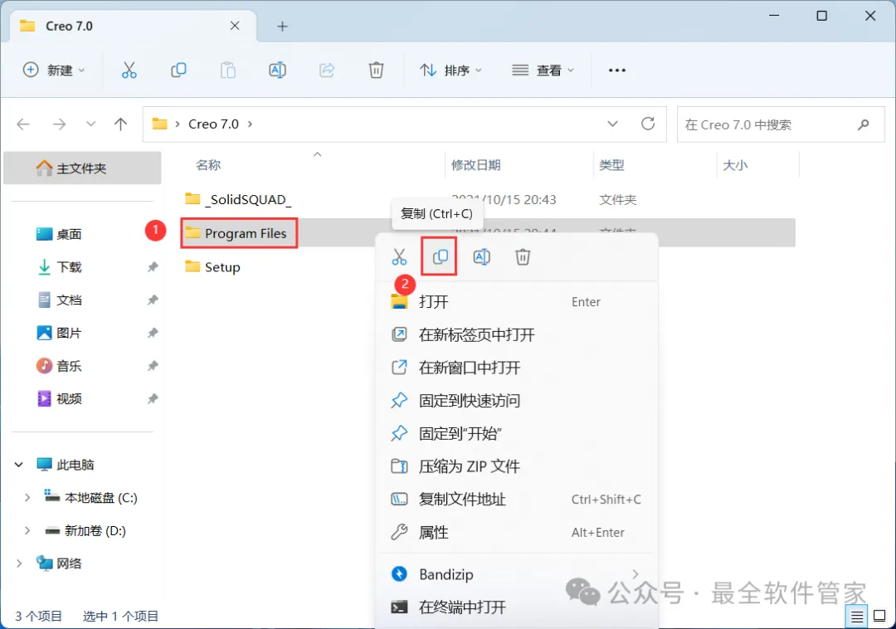Viewport: 896px width, 629px height.
Task: Select 主文件夹 in the sidebar
Action: [82, 168]
